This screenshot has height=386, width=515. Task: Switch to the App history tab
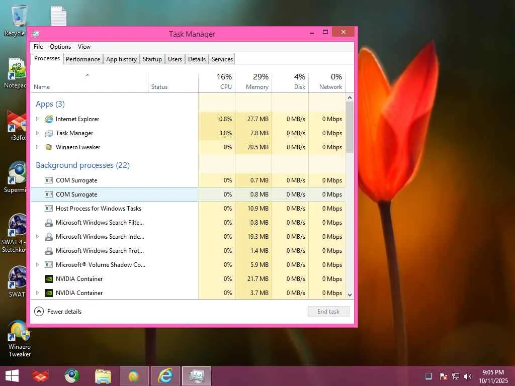tap(121, 59)
